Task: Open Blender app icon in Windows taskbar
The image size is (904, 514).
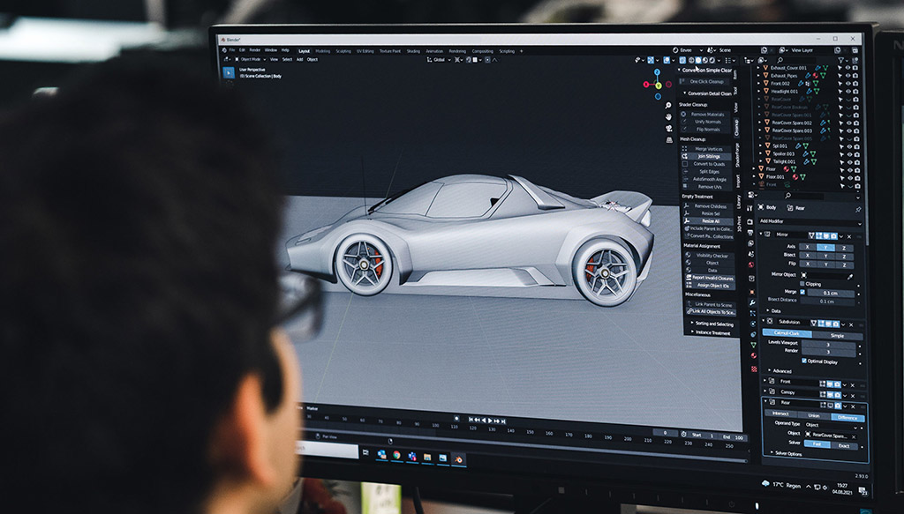Action: [x=458, y=458]
